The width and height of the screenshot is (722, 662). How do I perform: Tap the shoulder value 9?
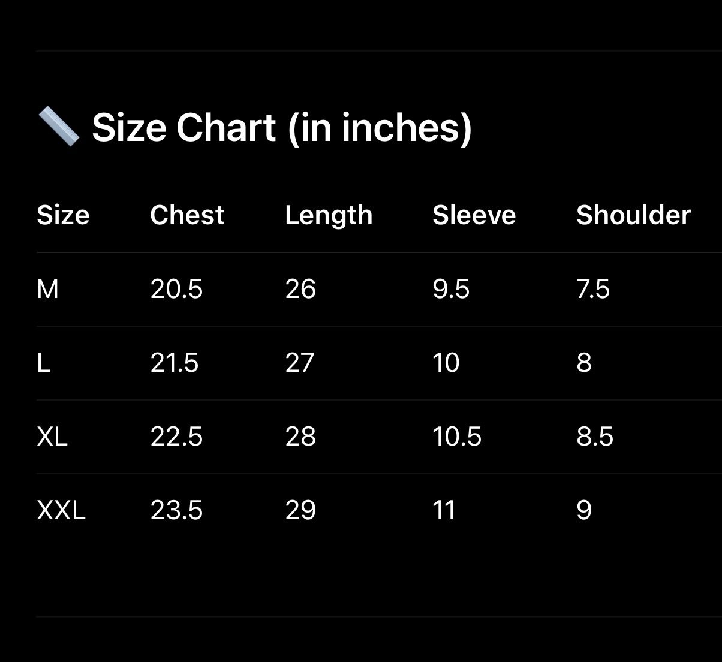tap(584, 511)
